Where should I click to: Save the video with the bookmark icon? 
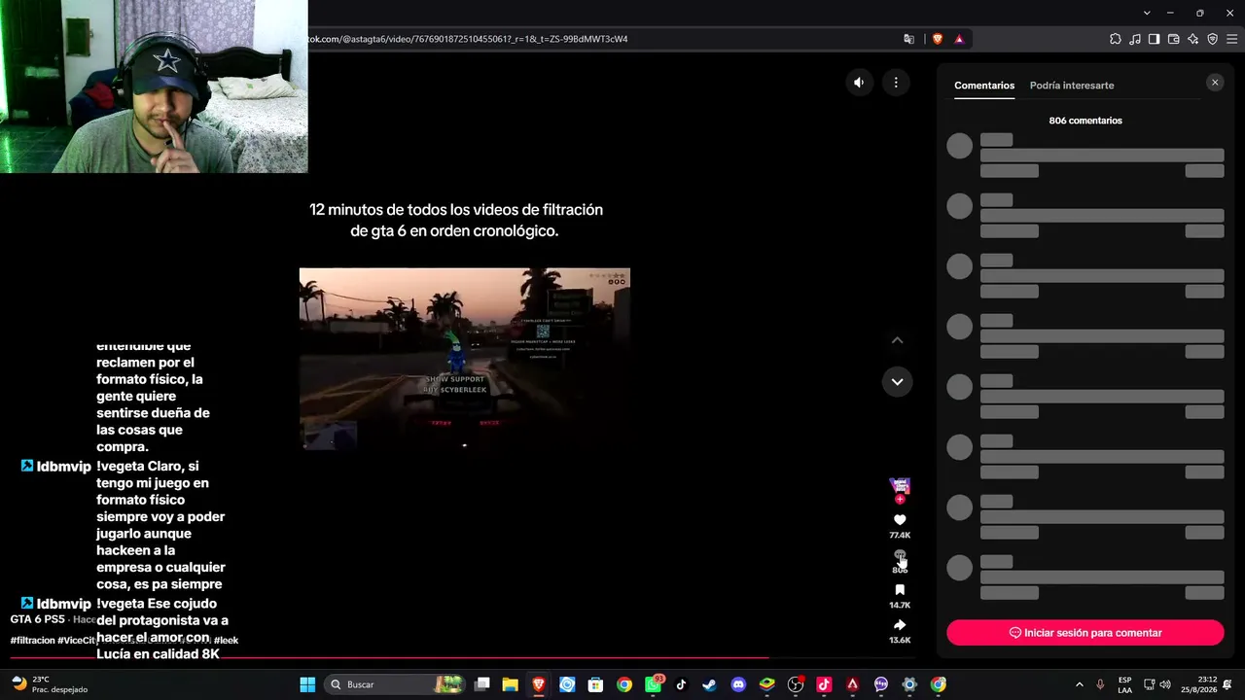(x=900, y=590)
